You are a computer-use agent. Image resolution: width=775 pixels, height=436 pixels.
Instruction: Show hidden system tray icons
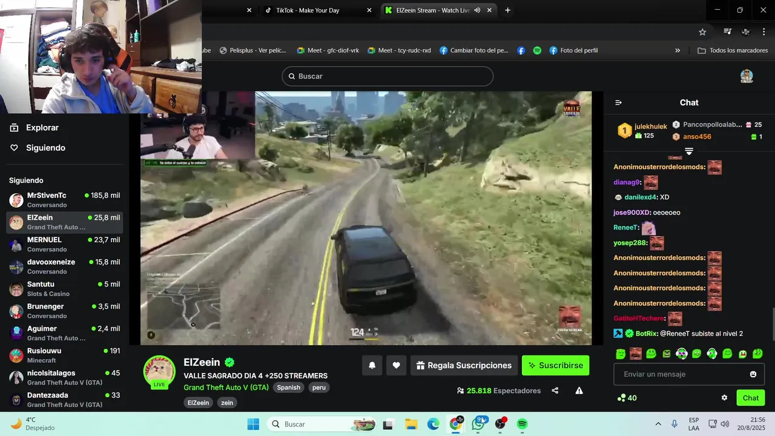658,424
